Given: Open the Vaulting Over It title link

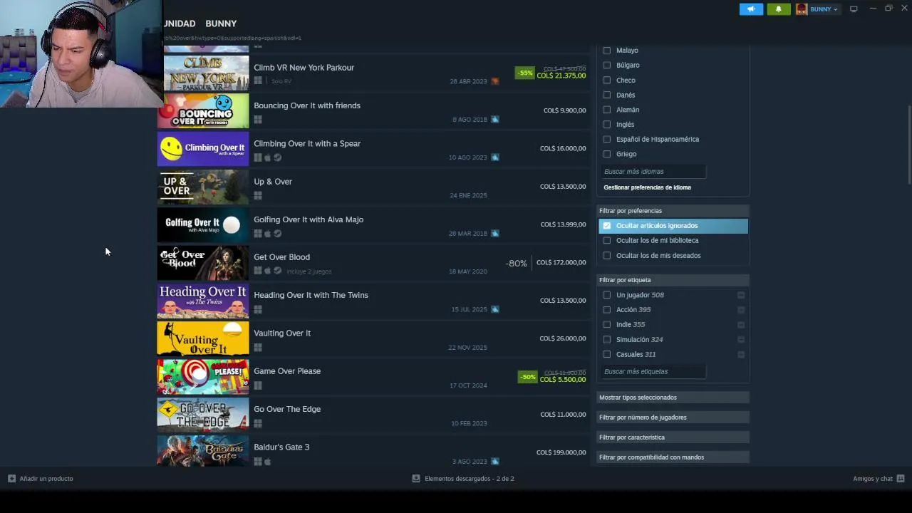Looking at the screenshot, I should 282,333.
